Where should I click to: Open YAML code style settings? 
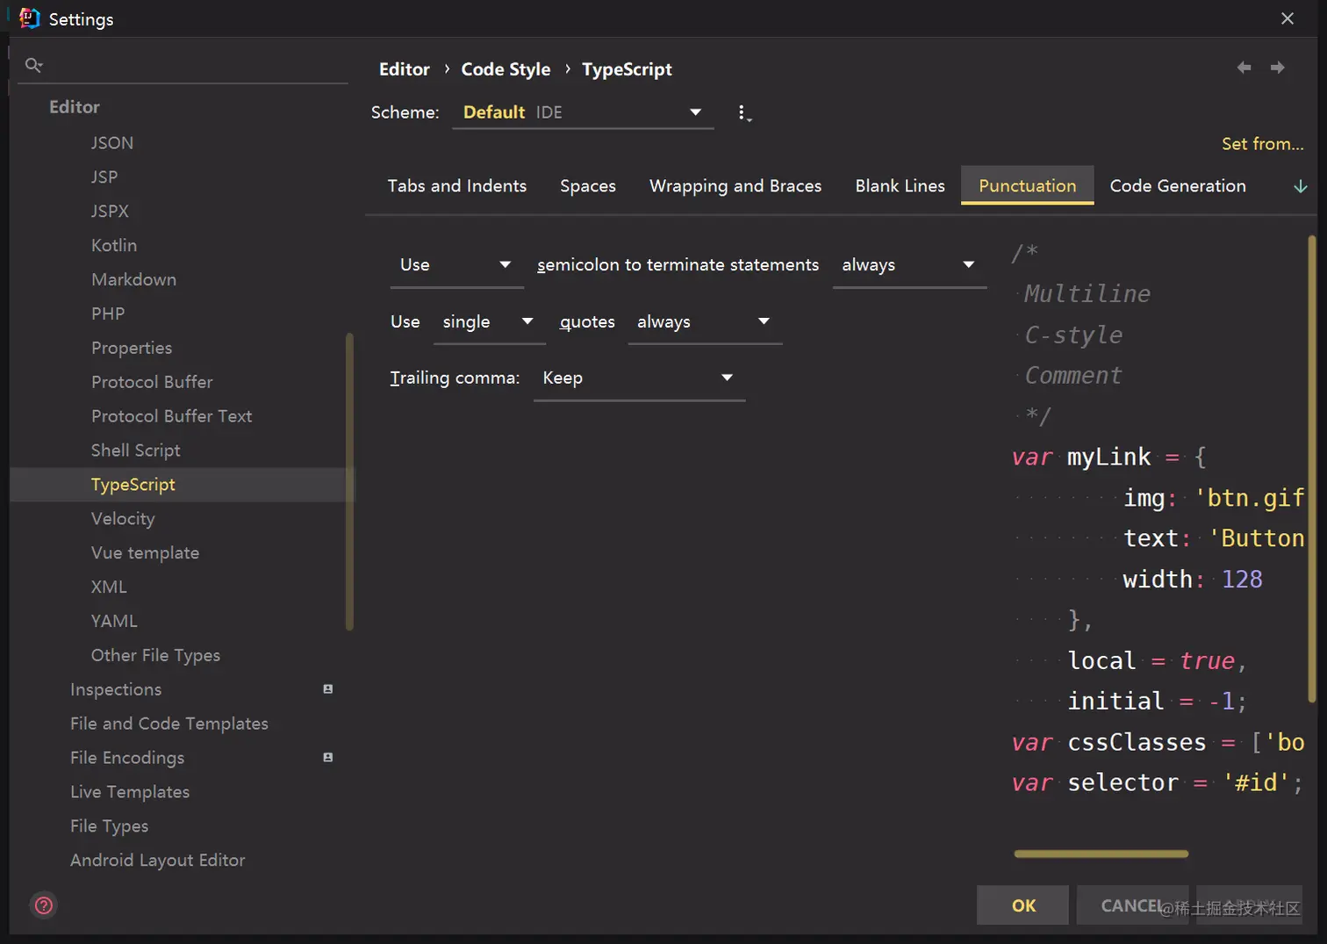(114, 622)
